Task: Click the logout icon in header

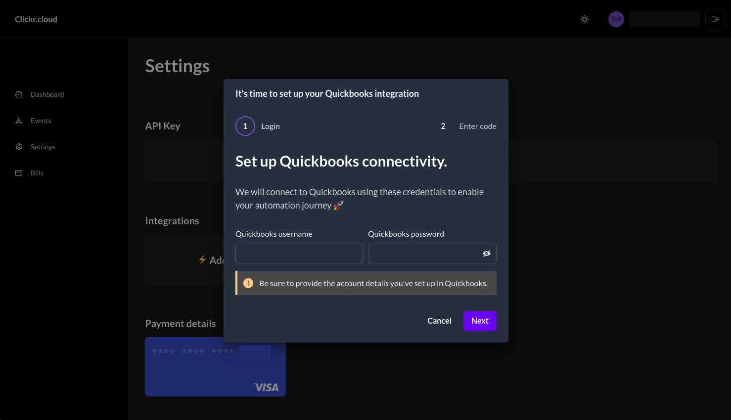Action: point(715,19)
